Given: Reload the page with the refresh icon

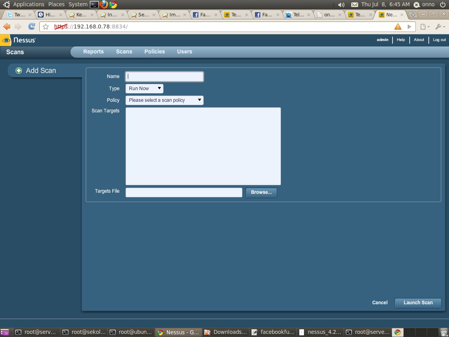Looking at the screenshot, I should (x=32, y=27).
